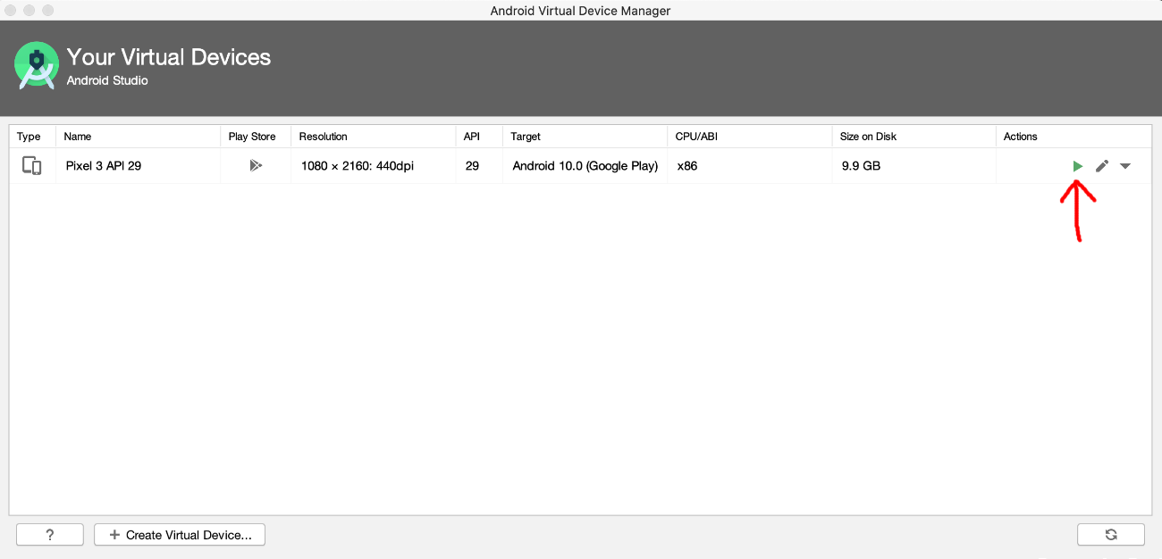Viewport: 1162px width, 559px height.
Task: Minimize the Android Virtual Device Manager window
Action: click(29, 11)
